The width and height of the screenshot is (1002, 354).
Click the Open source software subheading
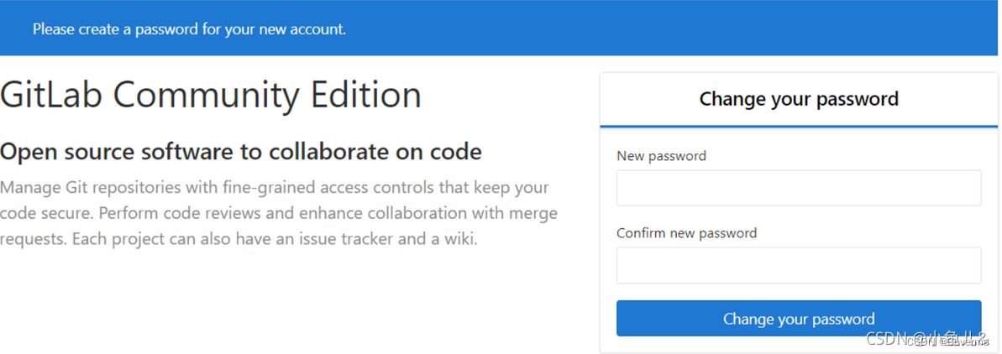pos(241,152)
